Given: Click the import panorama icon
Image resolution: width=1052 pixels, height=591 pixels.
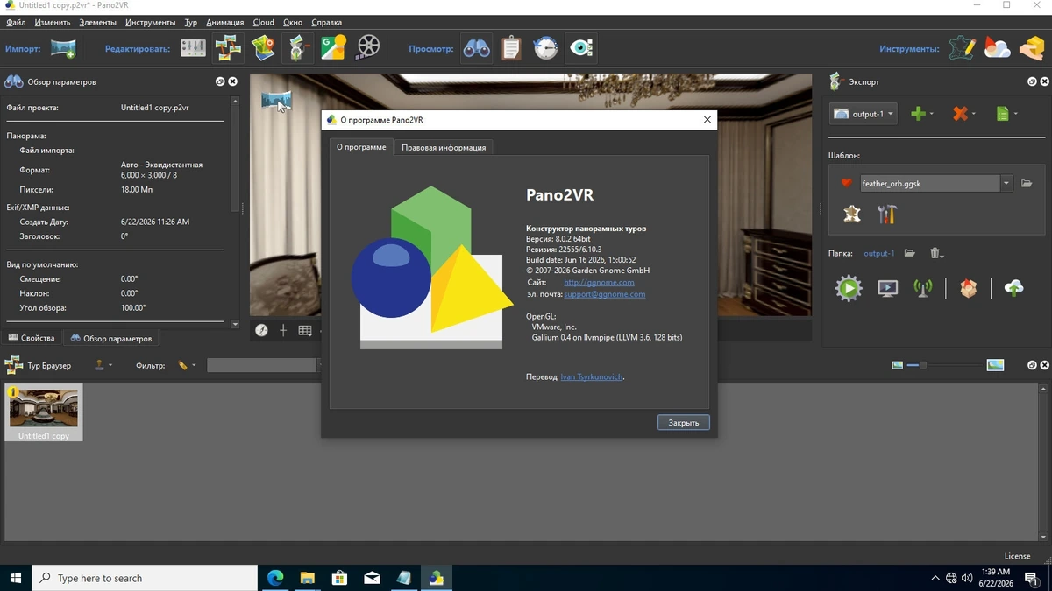Looking at the screenshot, I should (x=63, y=48).
